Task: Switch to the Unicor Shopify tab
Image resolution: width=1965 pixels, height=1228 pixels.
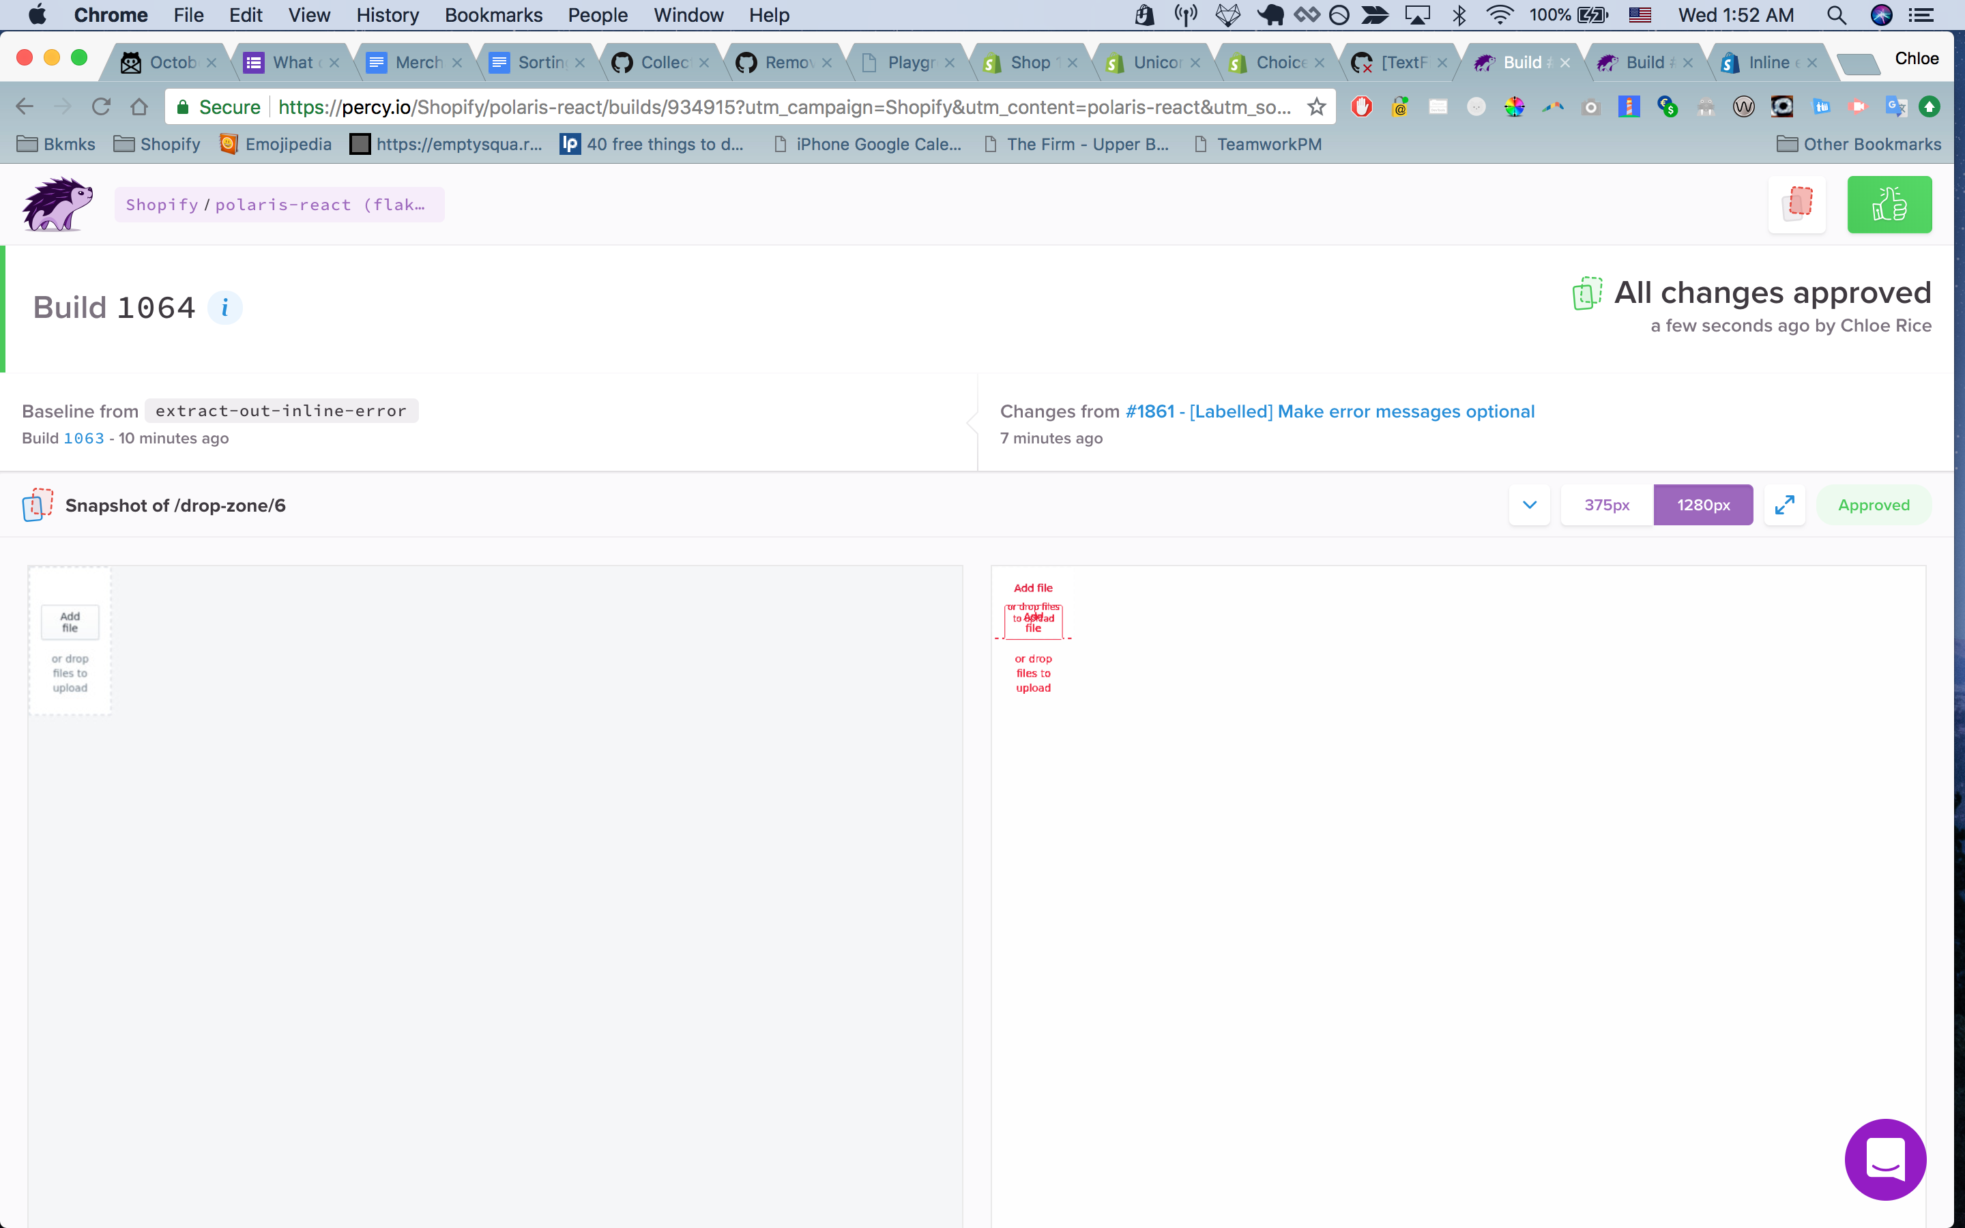Action: pyautogui.click(x=1153, y=63)
